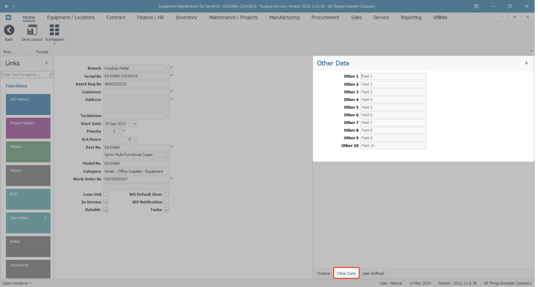Image resolution: width=538 pixels, height=287 pixels.
Task: Open the Meters tile
Action: [28, 152]
